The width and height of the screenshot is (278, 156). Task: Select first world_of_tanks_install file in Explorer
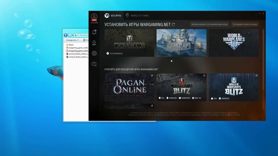coord(77,54)
